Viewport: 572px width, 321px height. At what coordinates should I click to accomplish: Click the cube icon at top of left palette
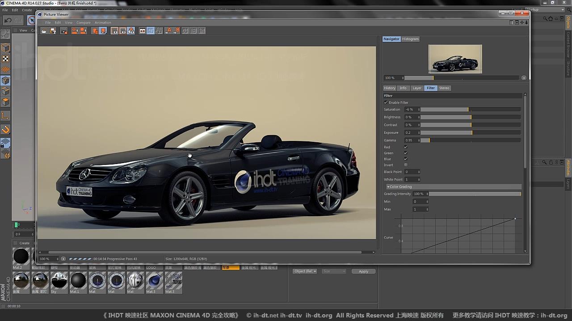[x=5, y=48]
